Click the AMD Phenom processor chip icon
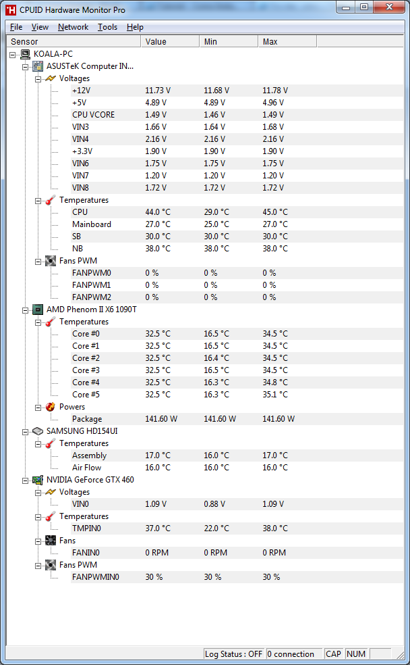The image size is (410, 665). click(x=38, y=310)
